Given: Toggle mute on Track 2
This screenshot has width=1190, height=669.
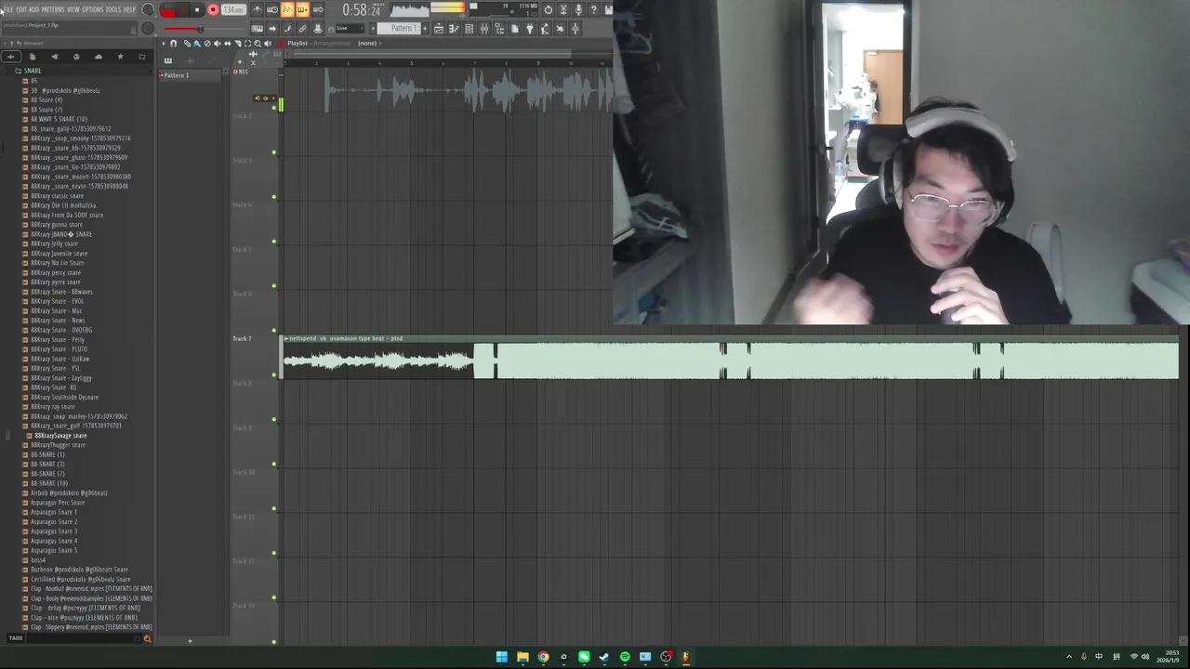Looking at the screenshot, I should [274, 151].
